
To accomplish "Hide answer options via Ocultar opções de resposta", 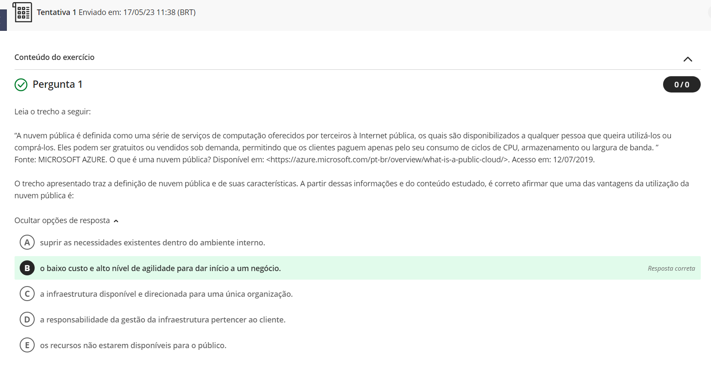I will 66,221.
